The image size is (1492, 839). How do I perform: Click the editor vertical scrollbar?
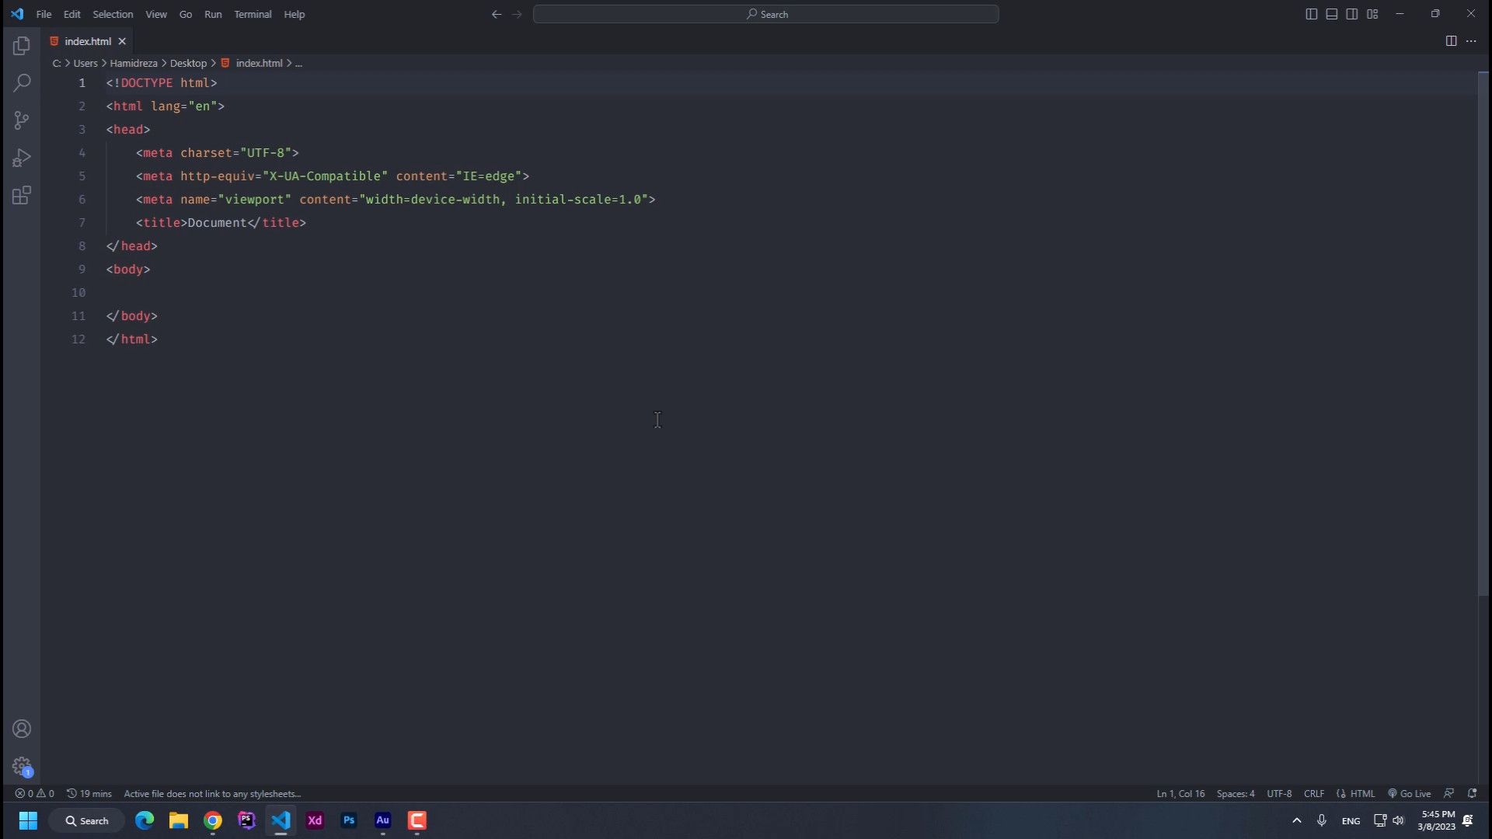pos(1483,334)
